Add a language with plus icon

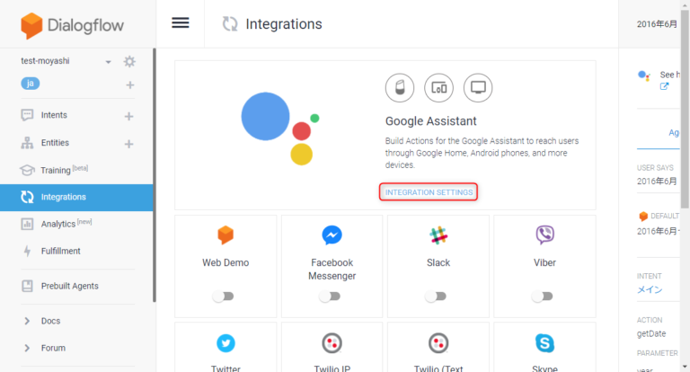129,84
